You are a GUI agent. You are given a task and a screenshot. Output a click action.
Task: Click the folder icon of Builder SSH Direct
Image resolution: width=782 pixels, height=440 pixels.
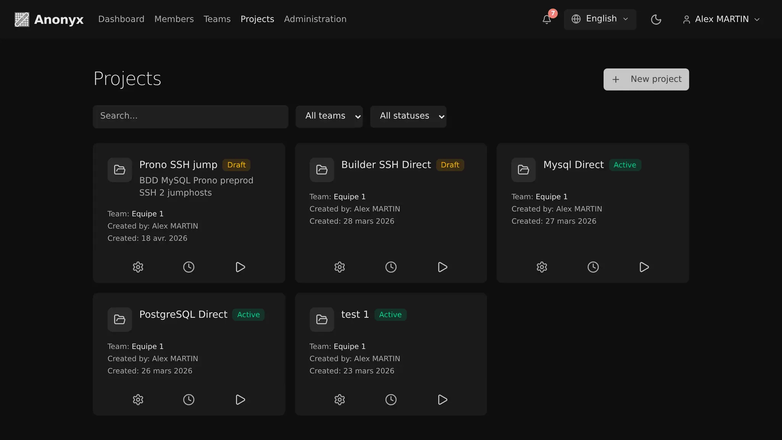click(x=322, y=170)
